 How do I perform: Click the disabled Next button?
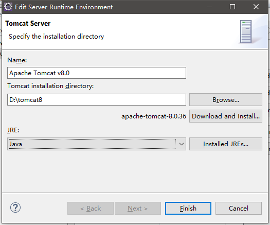coord(138,209)
